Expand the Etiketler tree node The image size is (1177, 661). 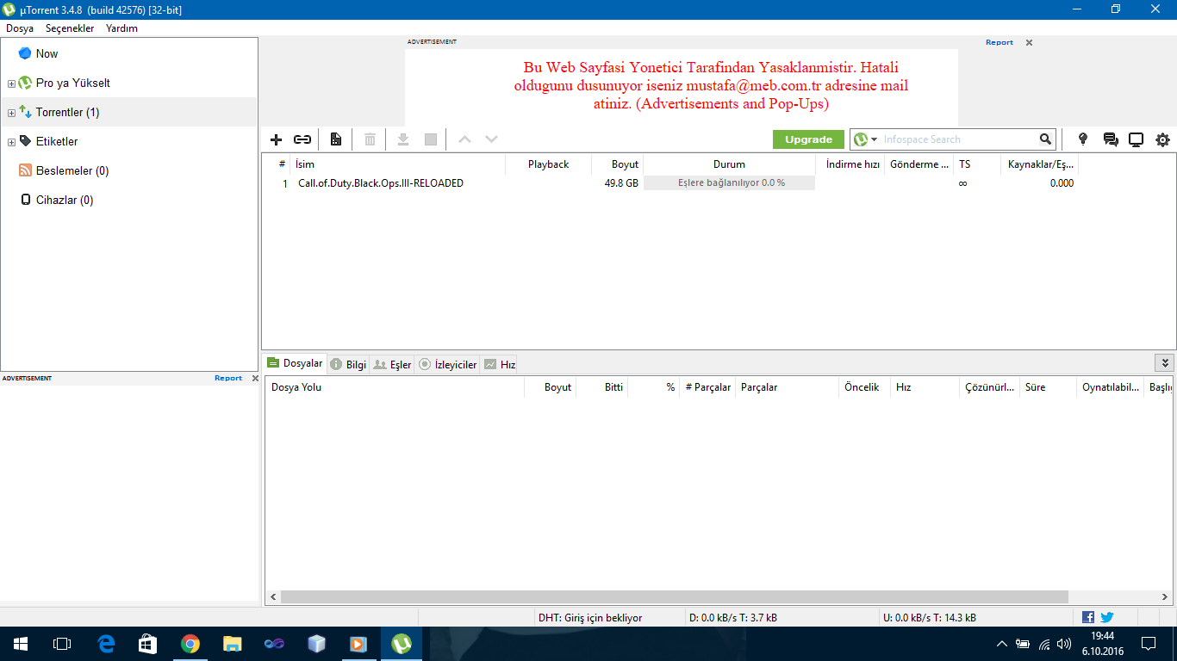click(x=11, y=142)
